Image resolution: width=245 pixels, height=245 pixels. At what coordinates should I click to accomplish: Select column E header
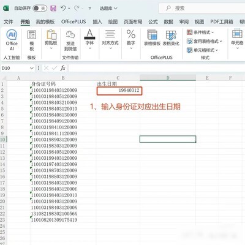[207, 78]
